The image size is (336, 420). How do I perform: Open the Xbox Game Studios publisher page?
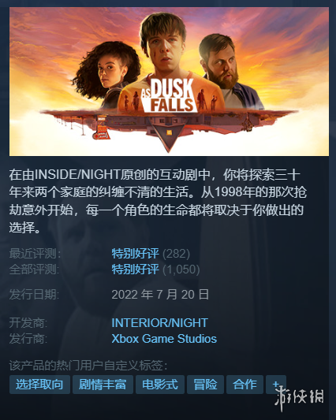click(x=164, y=339)
